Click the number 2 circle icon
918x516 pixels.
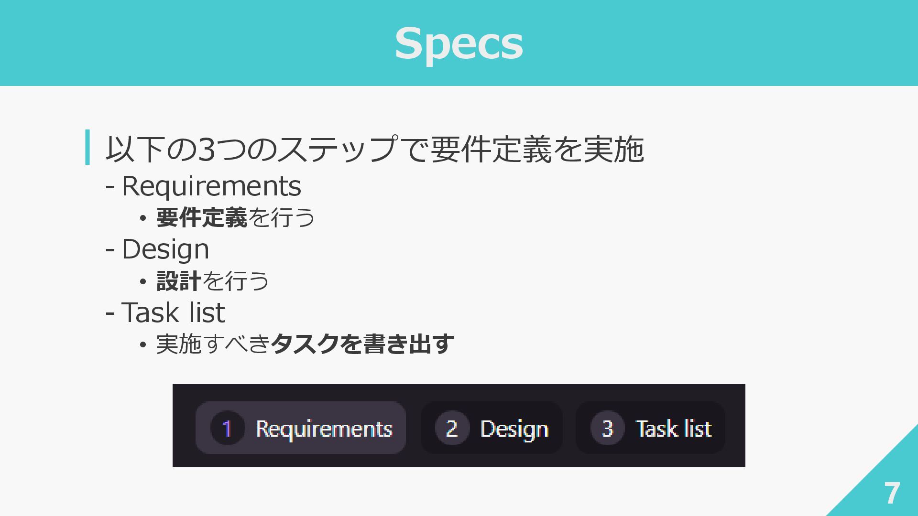[452, 428]
